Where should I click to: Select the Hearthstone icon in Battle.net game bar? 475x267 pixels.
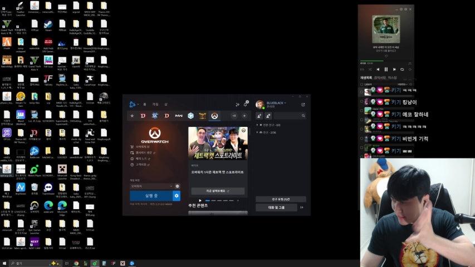click(190, 116)
